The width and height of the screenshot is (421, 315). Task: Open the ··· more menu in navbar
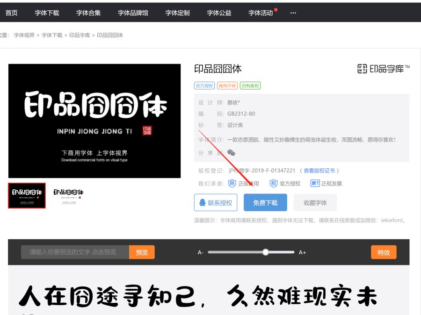(293, 13)
